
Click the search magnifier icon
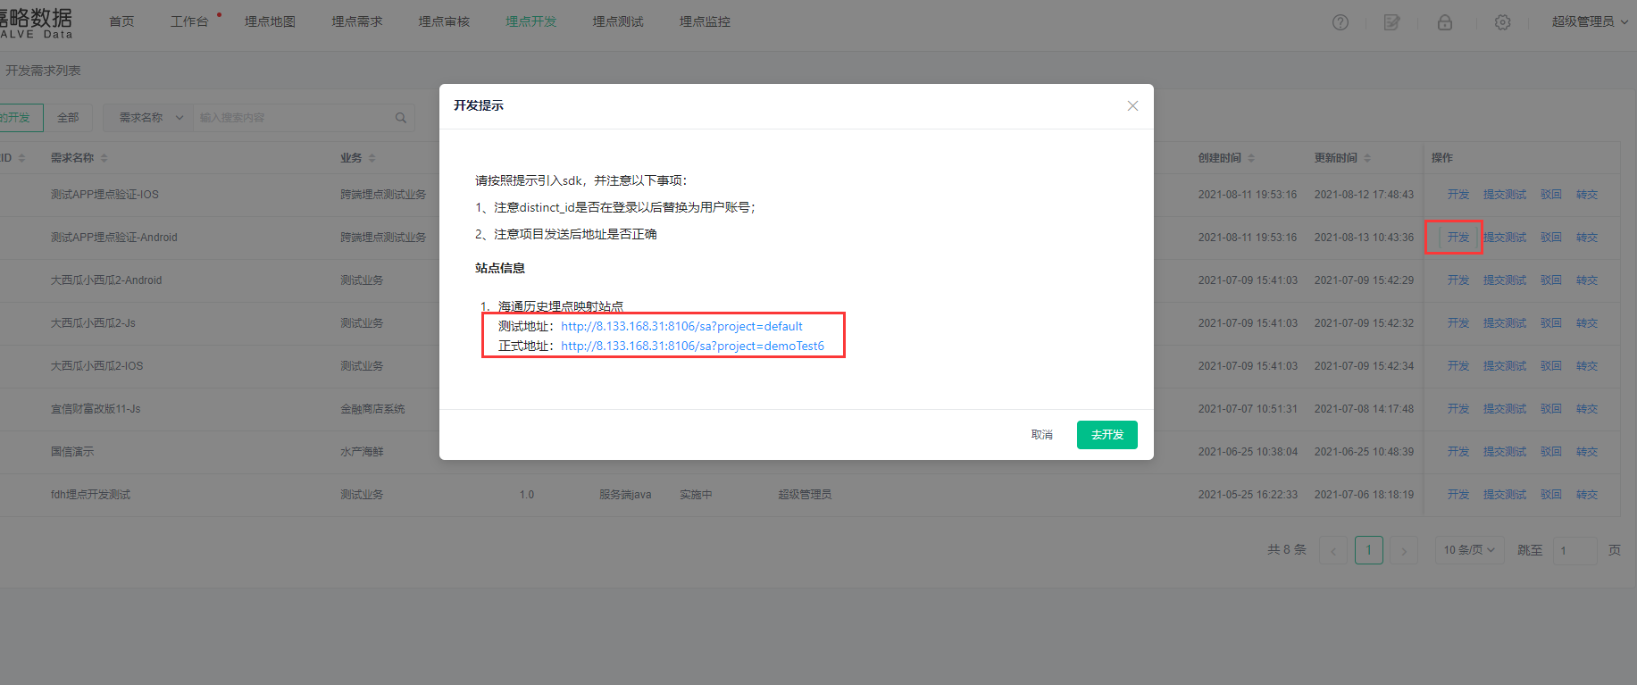click(x=401, y=118)
